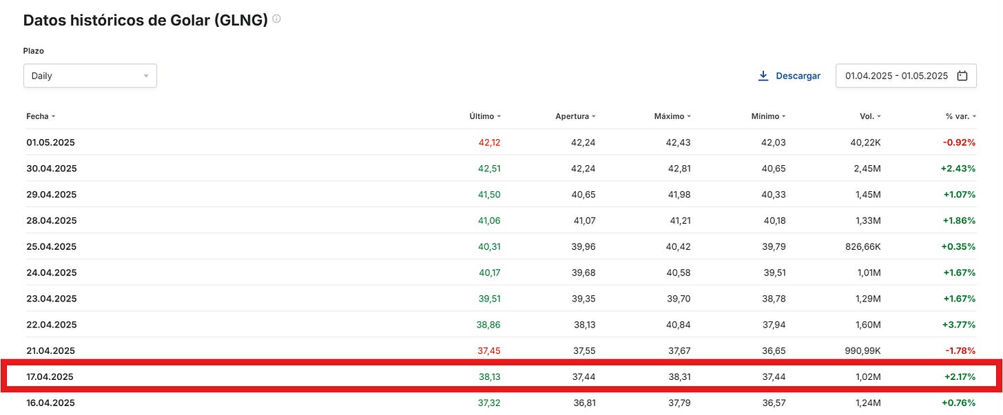The height and width of the screenshot is (415, 1003).
Task: Click the closing price 39,51
Action: (x=490, y=299)
